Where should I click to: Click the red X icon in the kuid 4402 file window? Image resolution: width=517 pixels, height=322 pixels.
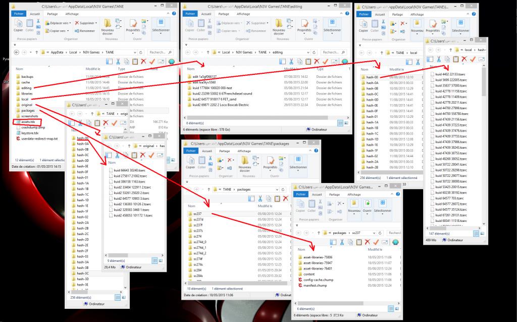(x=464, y=59)
